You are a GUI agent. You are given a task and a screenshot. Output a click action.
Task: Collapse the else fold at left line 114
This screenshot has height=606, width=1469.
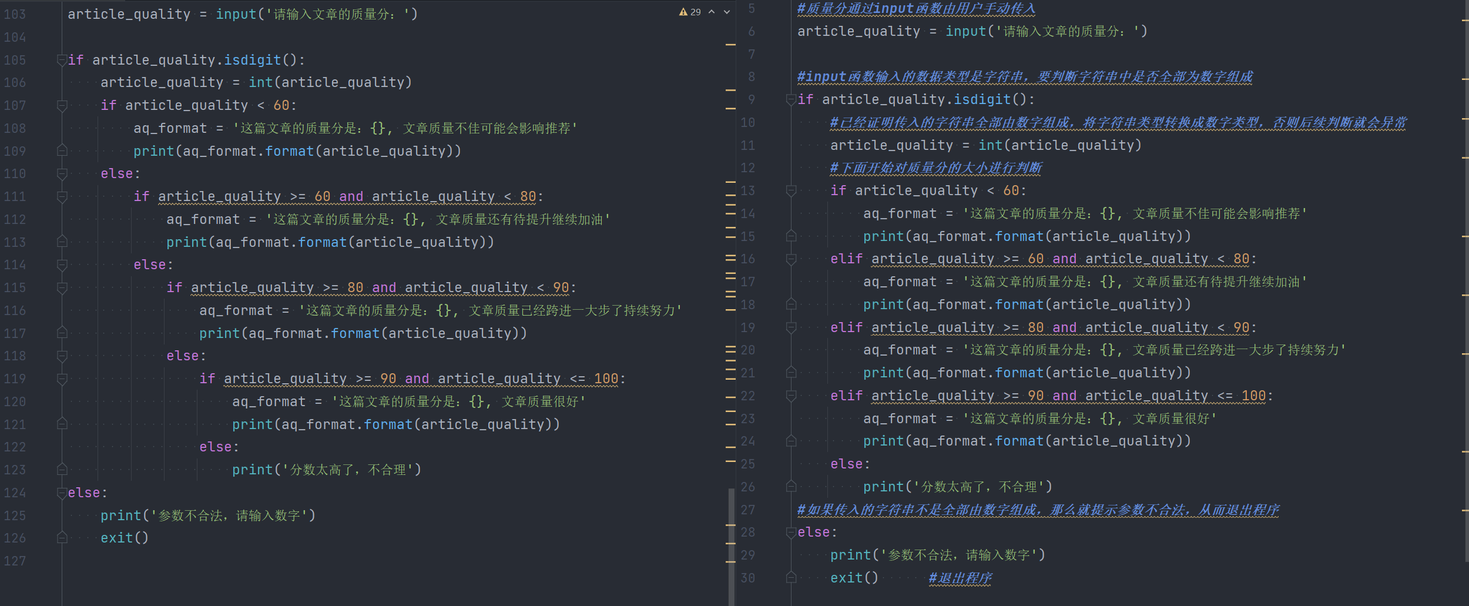click(x=62, y=265)
